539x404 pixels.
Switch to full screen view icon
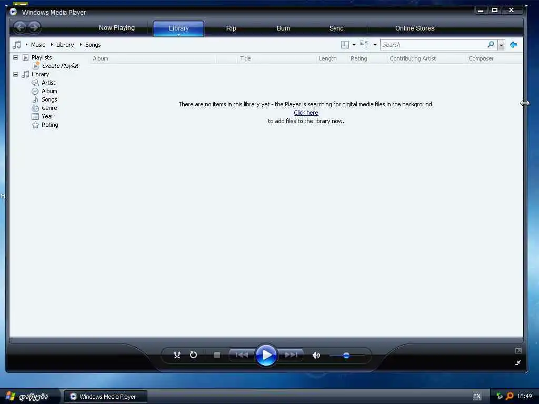coord(518,350)
